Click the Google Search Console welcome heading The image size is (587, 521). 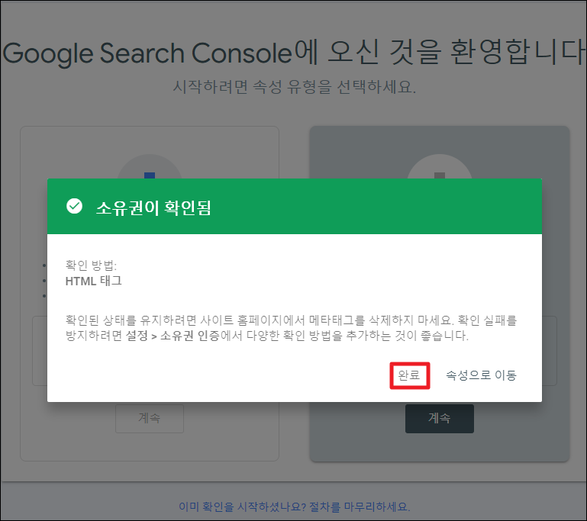(293, 53)
